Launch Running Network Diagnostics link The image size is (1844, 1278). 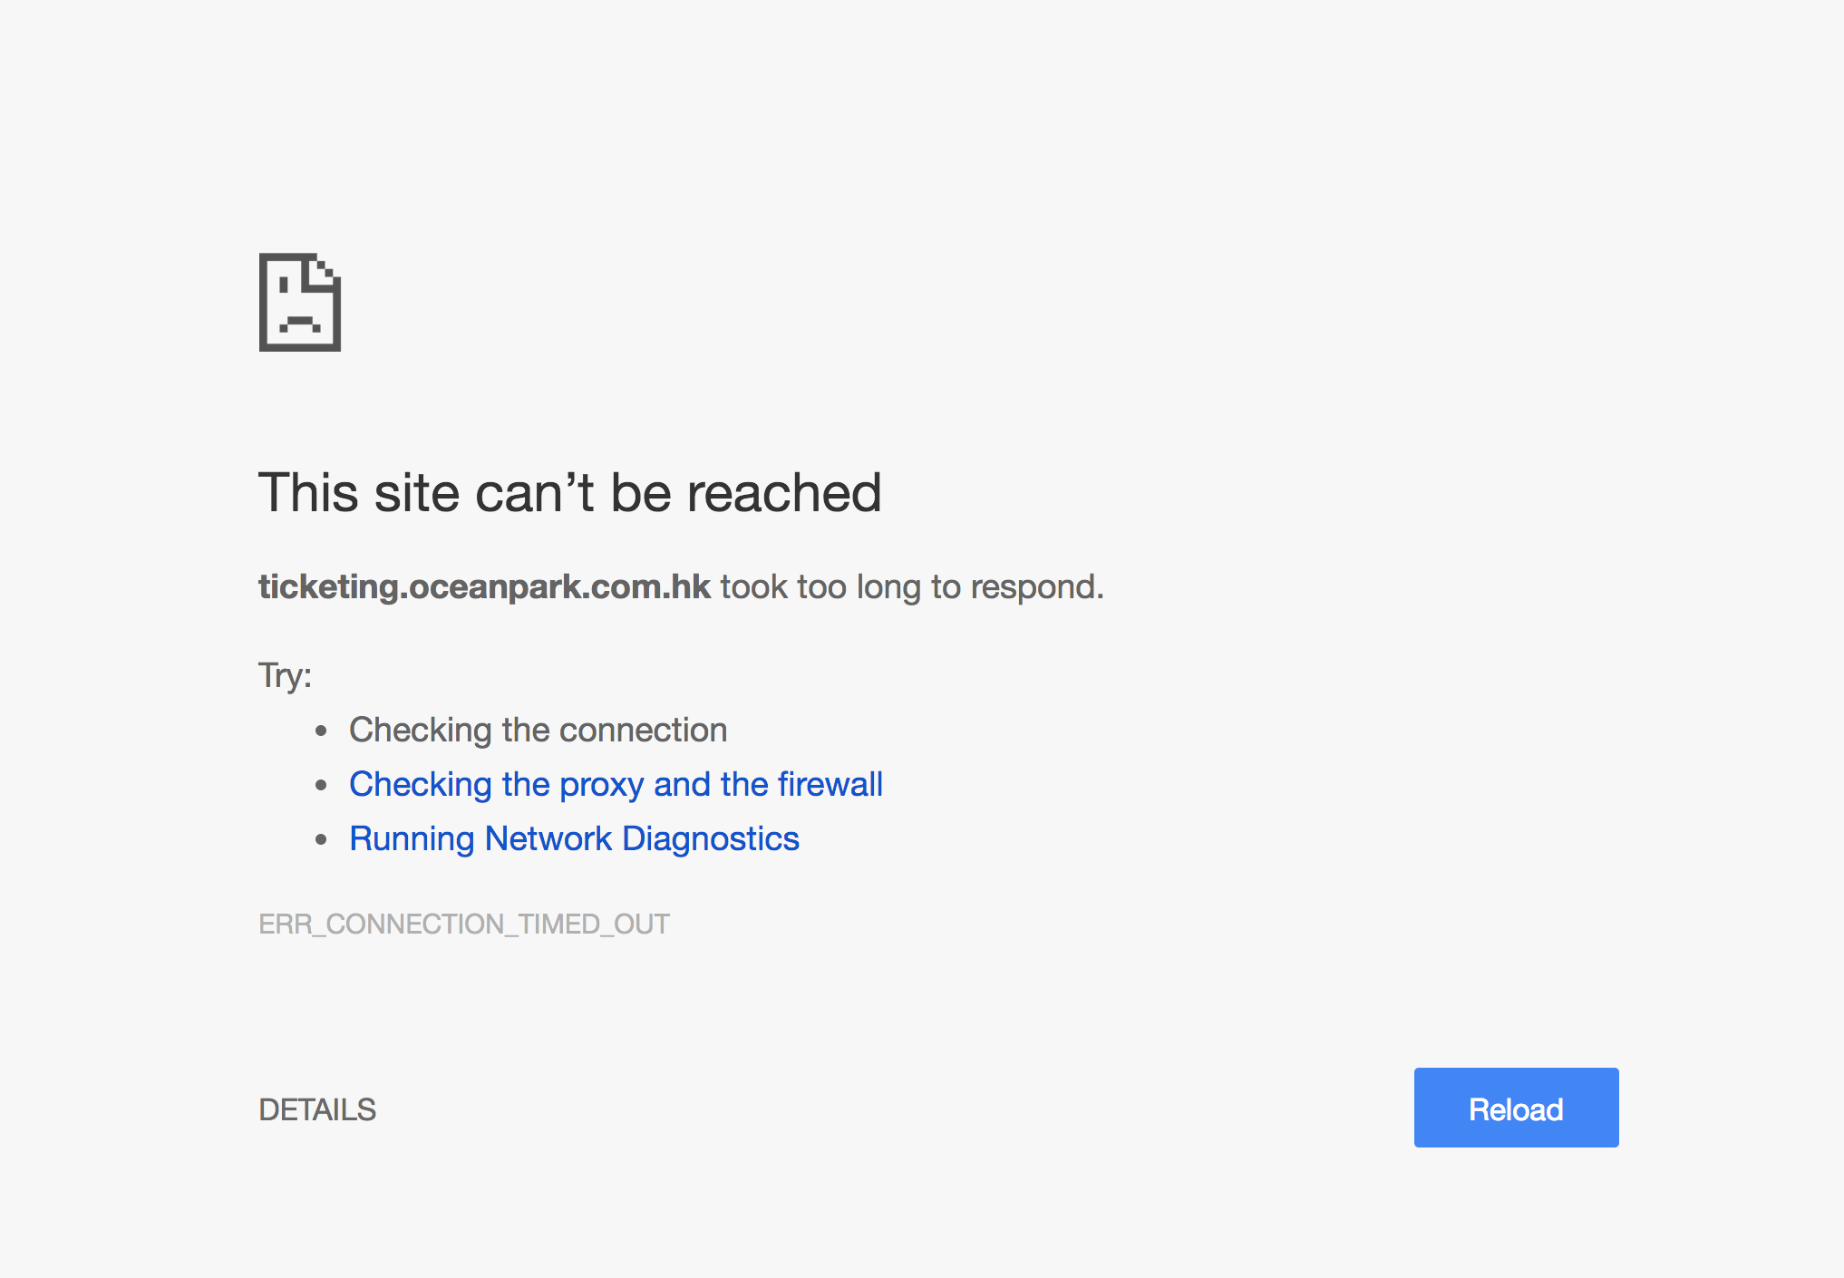[x=574, y=838]
